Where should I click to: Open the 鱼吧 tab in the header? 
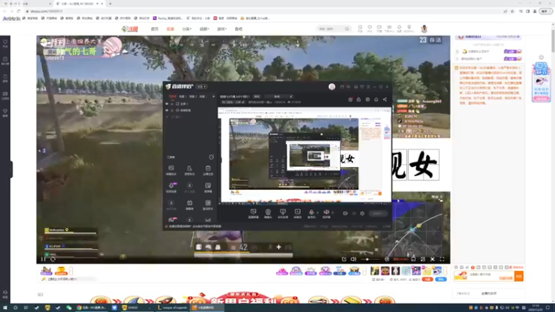point(239,29)
